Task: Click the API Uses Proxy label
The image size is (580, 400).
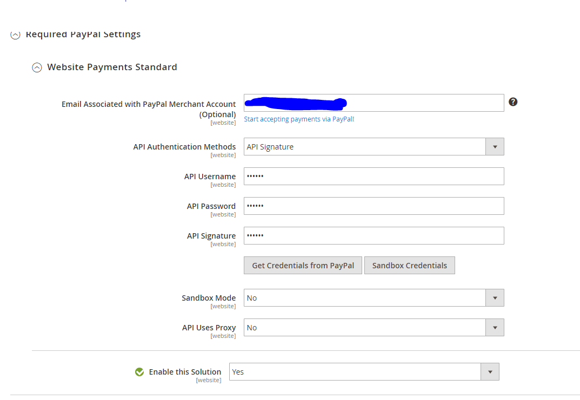Action: [x=209, y=328]
